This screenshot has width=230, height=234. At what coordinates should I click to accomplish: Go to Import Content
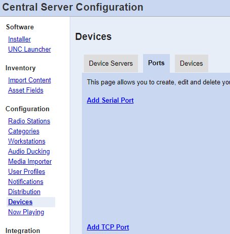click(29, 80)
